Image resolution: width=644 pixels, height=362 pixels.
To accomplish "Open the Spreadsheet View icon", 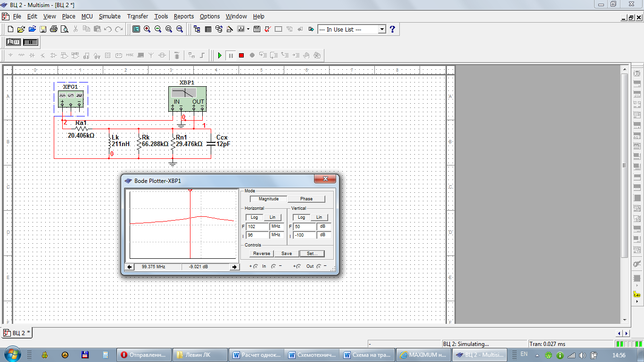I will tap(208, 29).
